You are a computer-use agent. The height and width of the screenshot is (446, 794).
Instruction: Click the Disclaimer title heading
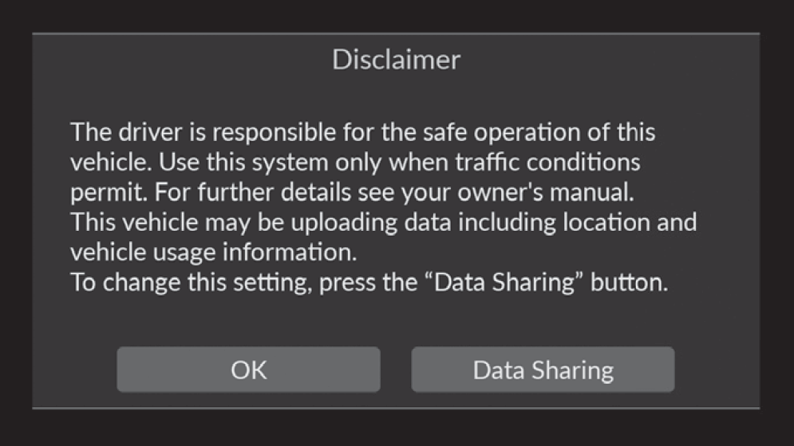click(x=396, y=60)
